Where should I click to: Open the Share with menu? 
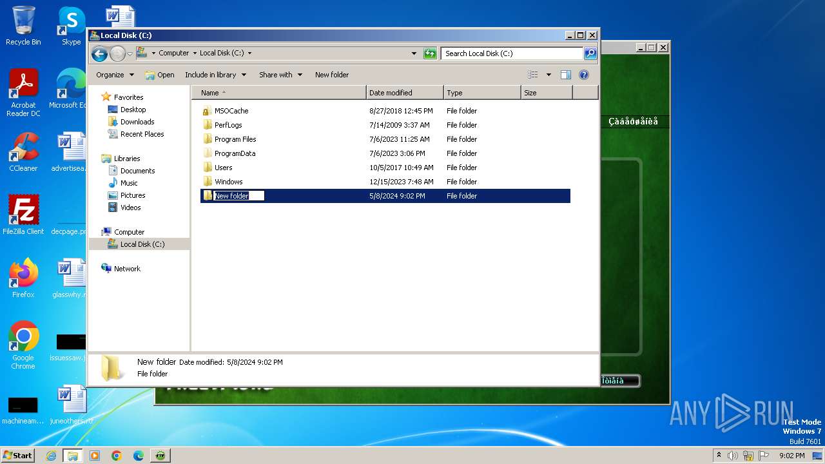[280, 75]
